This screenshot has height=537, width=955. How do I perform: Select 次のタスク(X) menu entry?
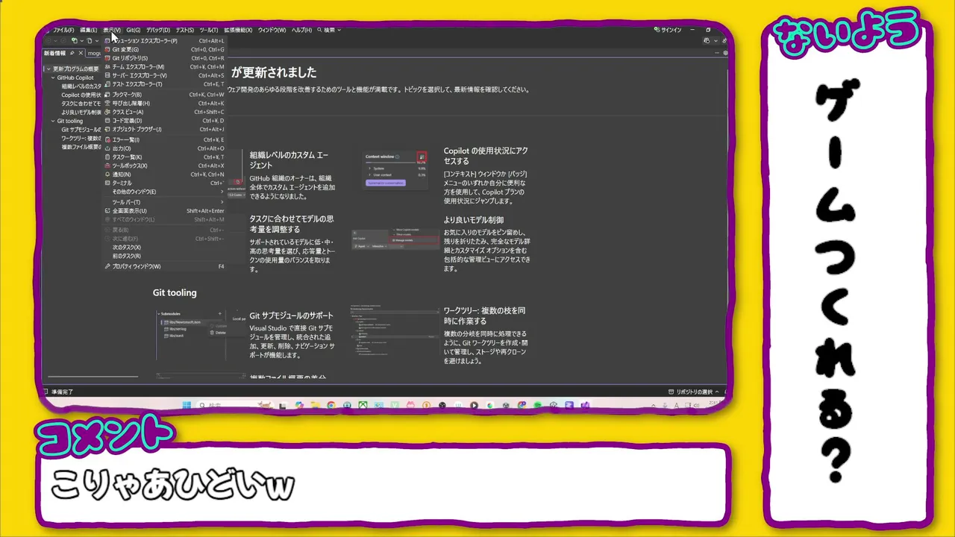[x=164, y=248]
